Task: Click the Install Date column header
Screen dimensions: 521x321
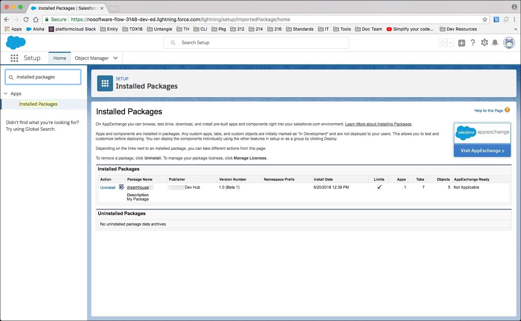Action: (323, 180)
